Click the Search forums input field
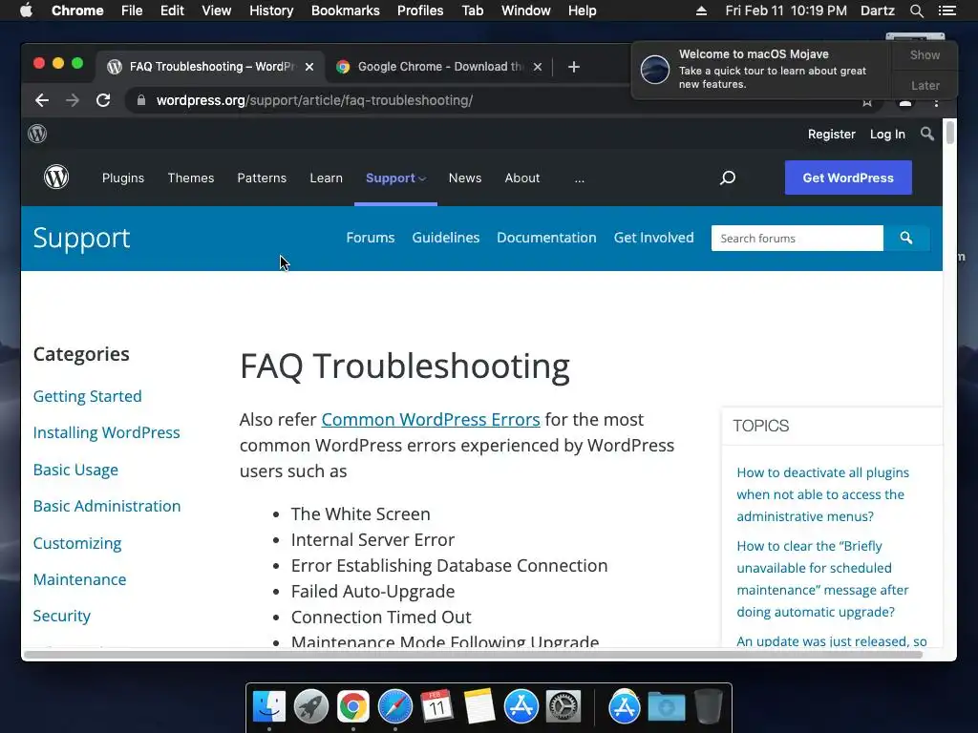The image size is (978, 733). [x=797, y=238]
